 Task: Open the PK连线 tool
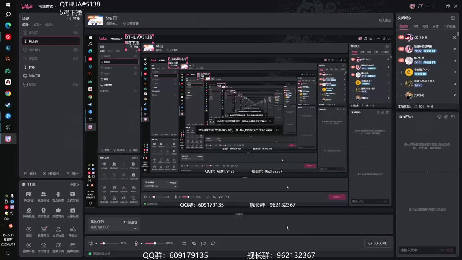(x=29, y=196)
